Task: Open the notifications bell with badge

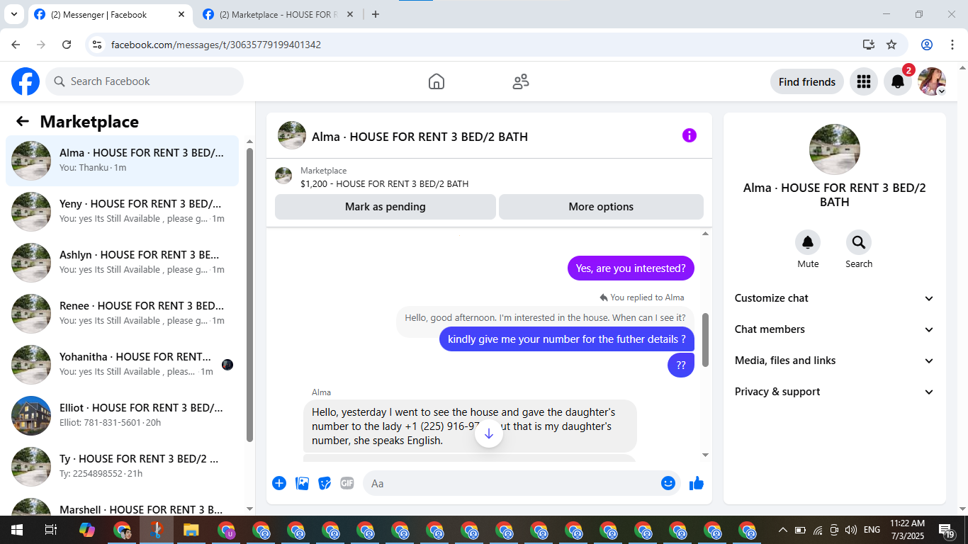Action: (x=898, y=81)
